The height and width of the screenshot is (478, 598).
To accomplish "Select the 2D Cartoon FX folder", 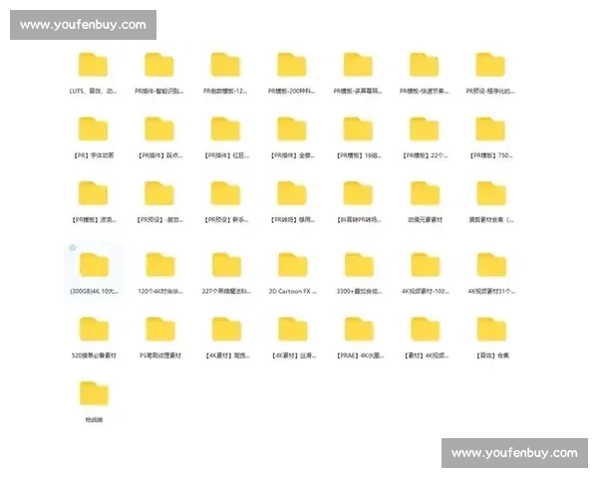I will point(292,265).
